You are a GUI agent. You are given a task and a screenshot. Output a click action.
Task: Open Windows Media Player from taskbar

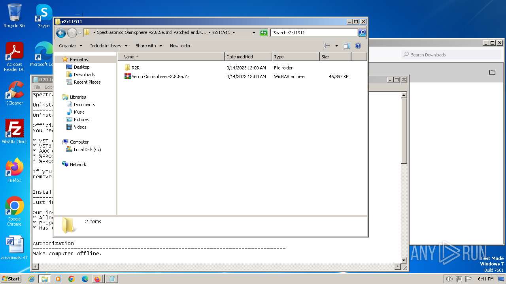coord(58,279)
